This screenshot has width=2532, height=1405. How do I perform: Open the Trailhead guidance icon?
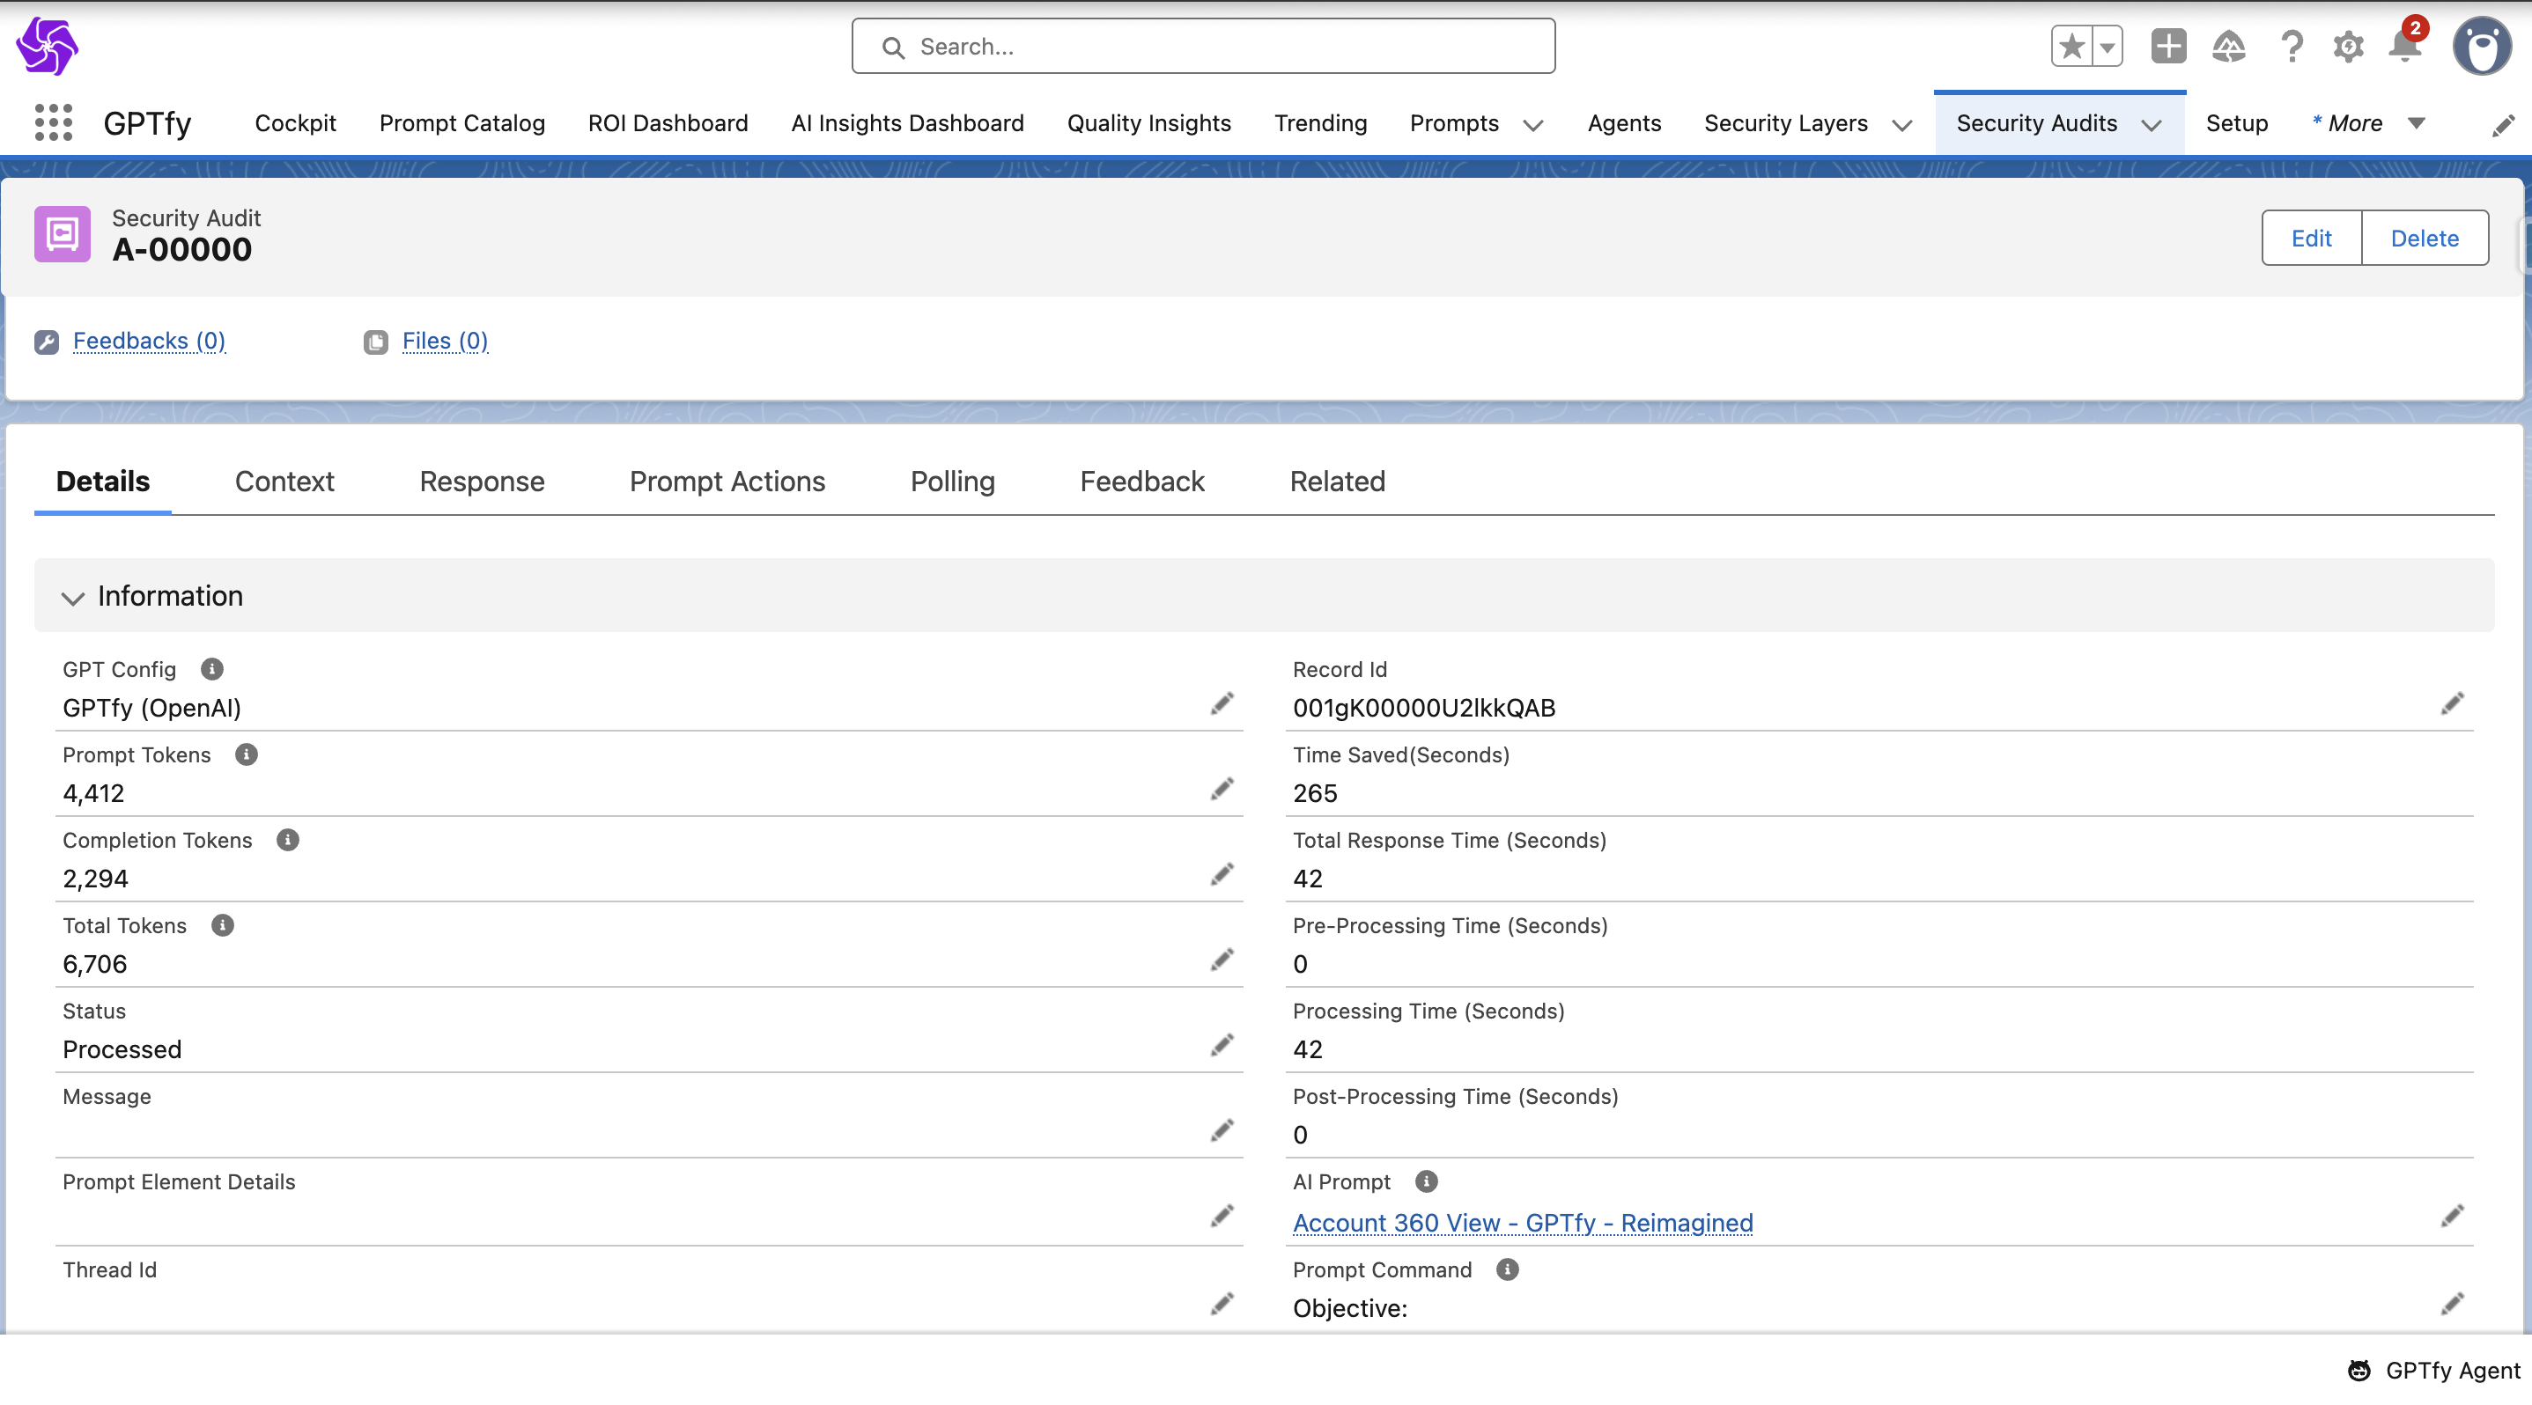(2228, 46)
